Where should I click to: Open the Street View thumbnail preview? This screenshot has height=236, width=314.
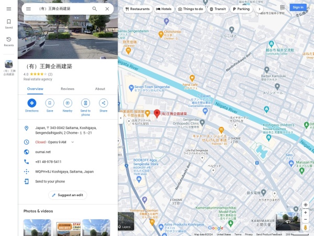click(x=288, y=221)
